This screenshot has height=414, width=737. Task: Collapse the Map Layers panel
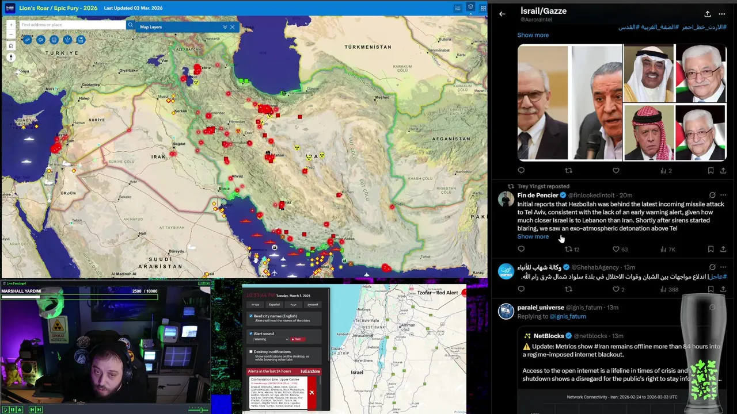pyautogui.click(x=225, y=27)
